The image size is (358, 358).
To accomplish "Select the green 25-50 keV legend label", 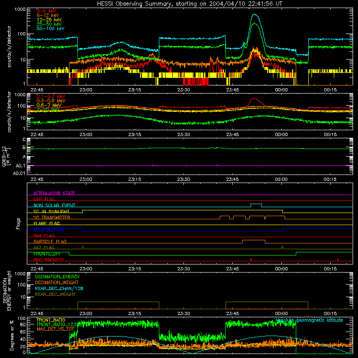I will [x=49, y=24].
